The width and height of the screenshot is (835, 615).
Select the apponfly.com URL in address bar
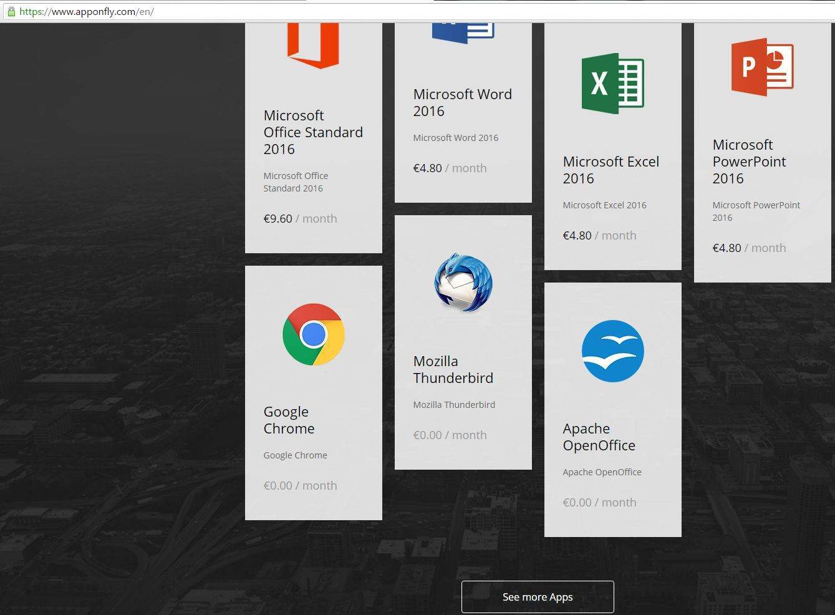[87, 12]
